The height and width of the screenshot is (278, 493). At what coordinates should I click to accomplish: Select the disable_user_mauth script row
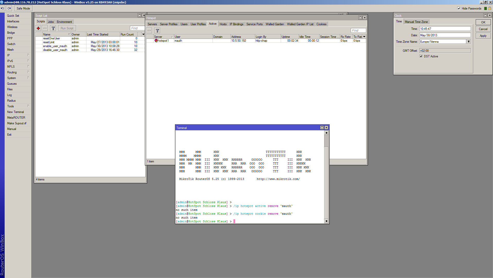pos(90,50)
